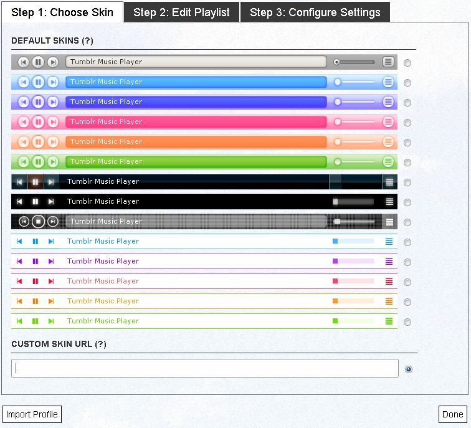Viewport: 471px width, 428px height.
Task: Click pause icon on blue glossy skin
Action: tap(38, 82)
